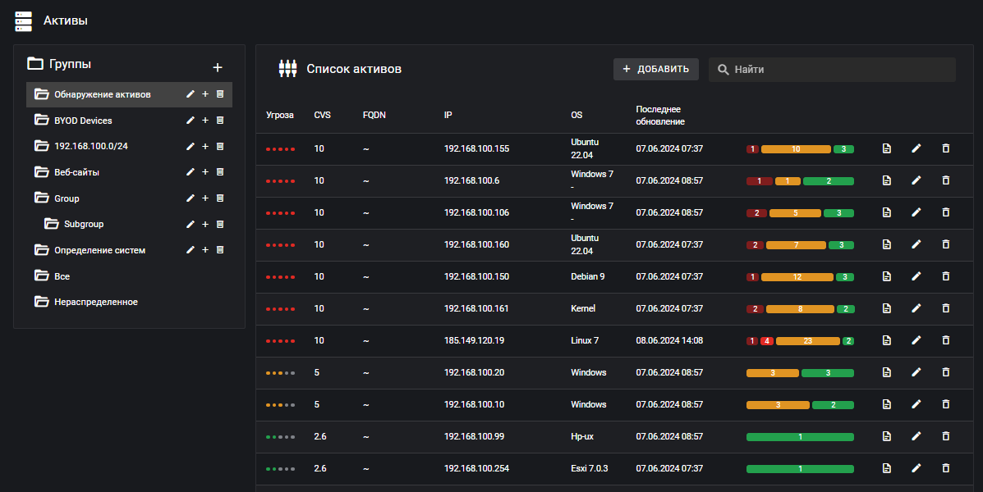Viewport: 983px width, 492px height.
Task: Delete asset 192.168.100.106
Action: tap(945, 212)
